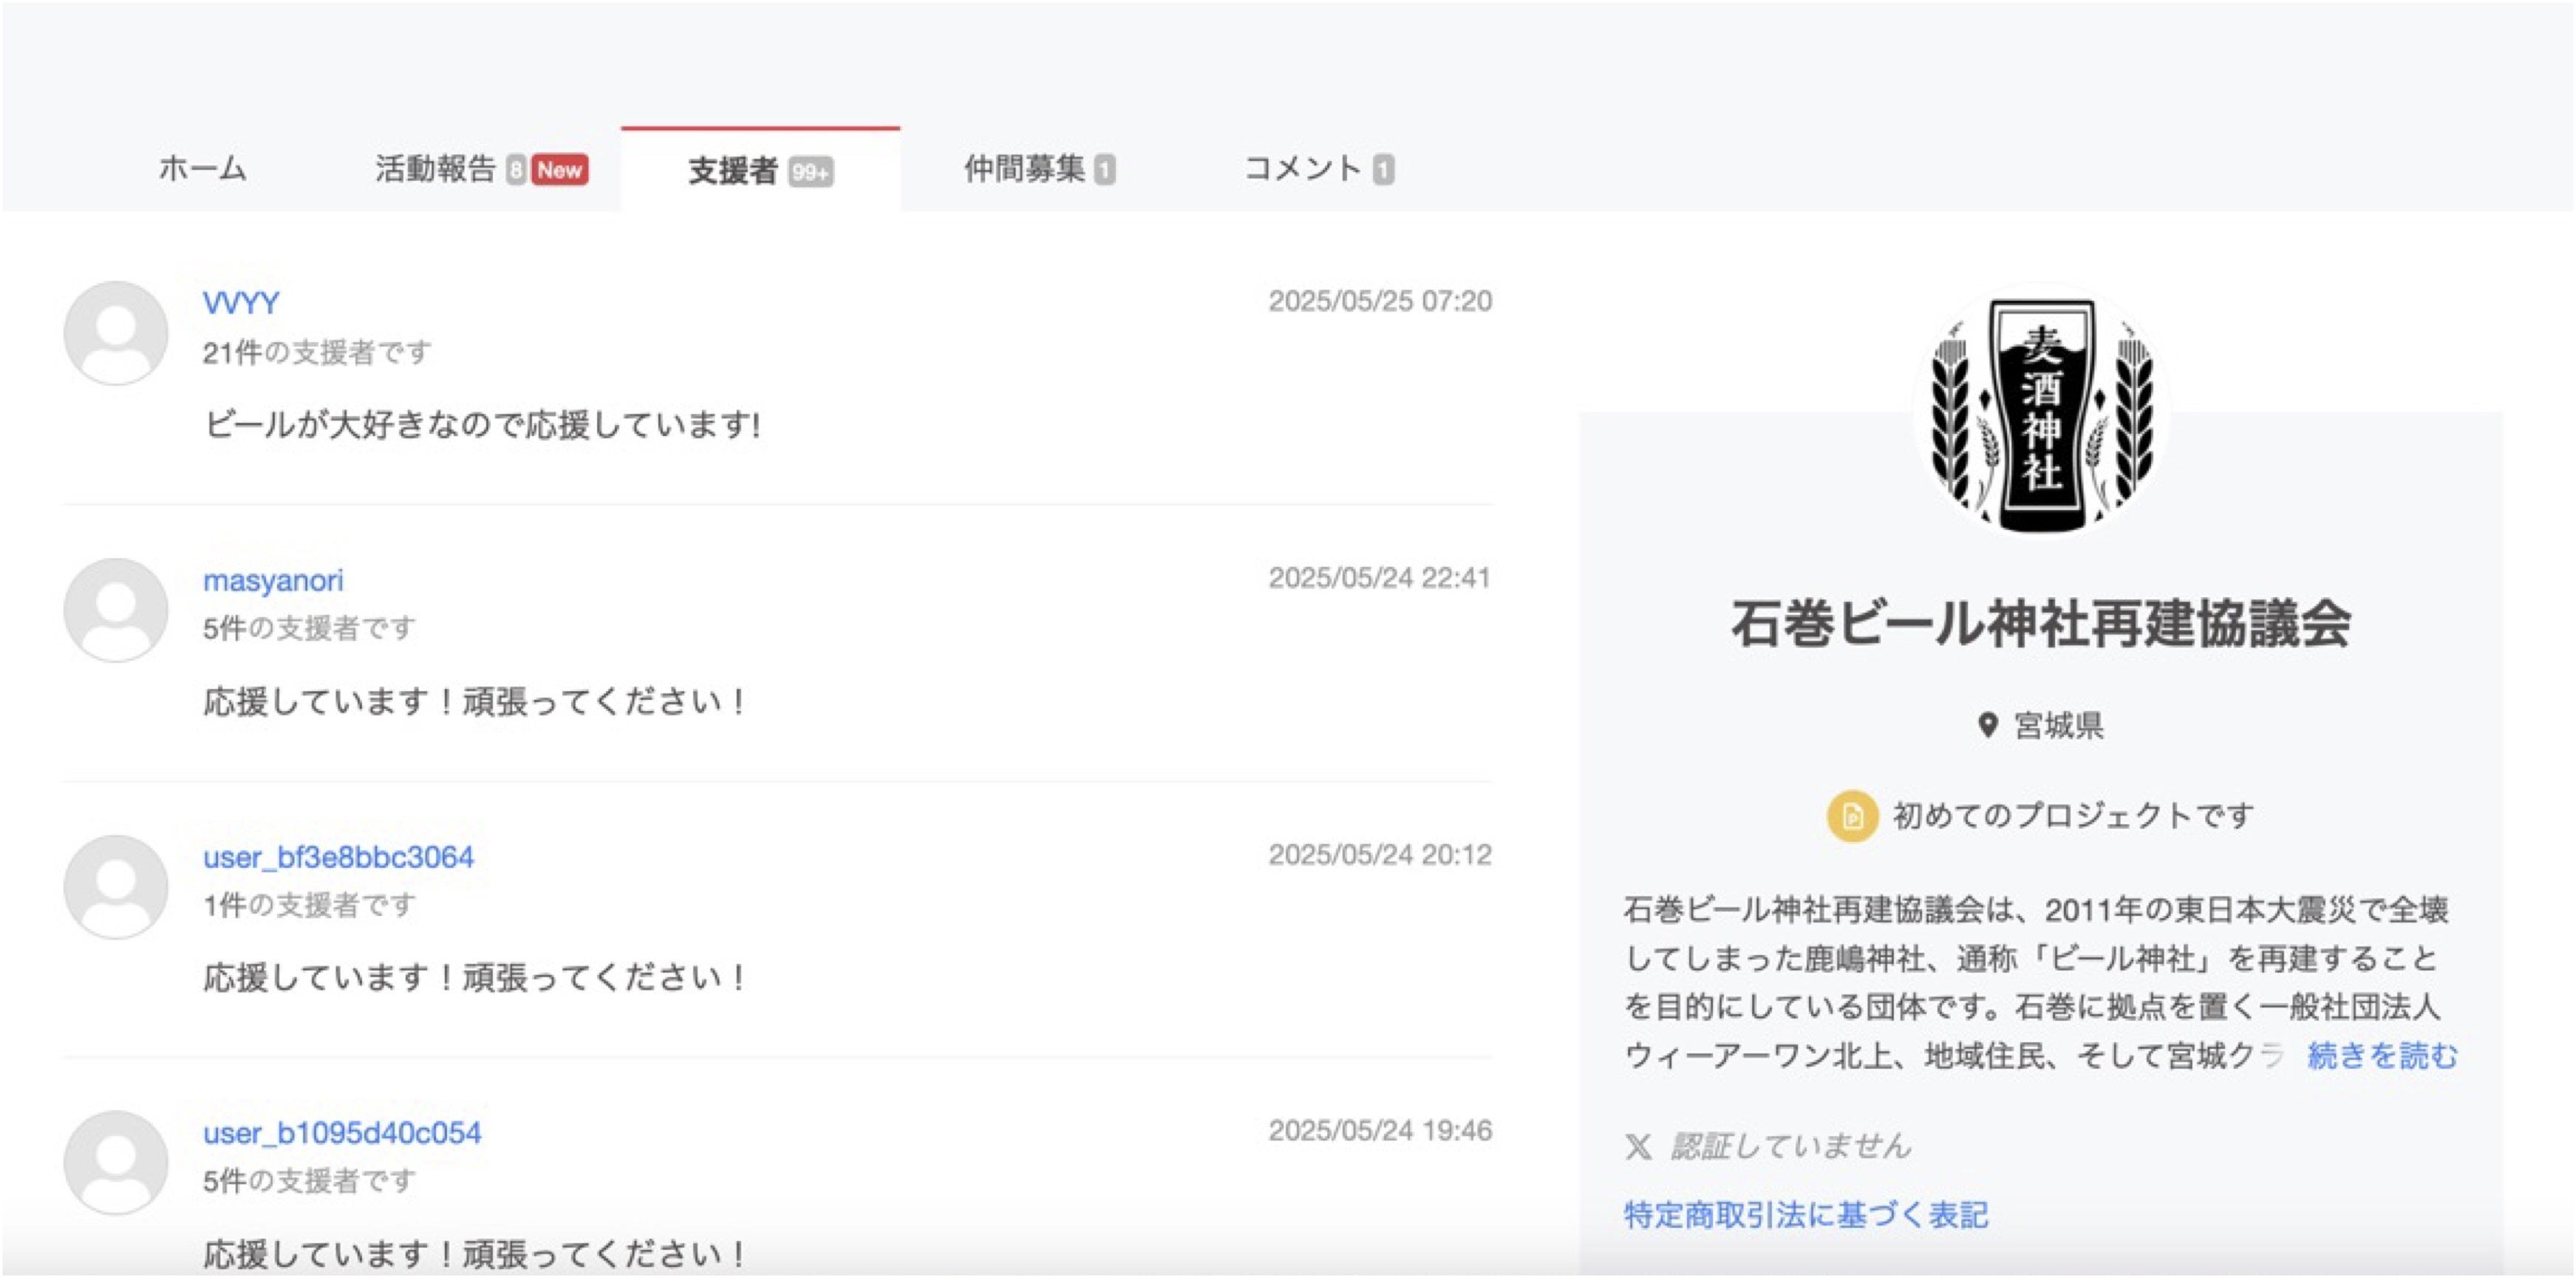Open the VVYY user profile link
This screenshot has width=2576, height=1278.
tap(241, 302)
